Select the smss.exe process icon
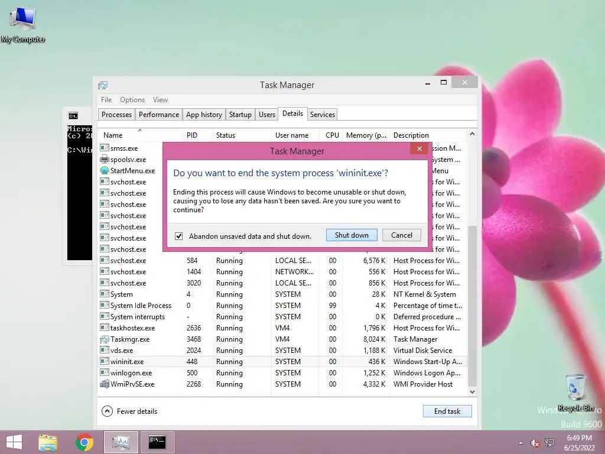The height and width of the screenshot is (454, 605). [104, 148]
